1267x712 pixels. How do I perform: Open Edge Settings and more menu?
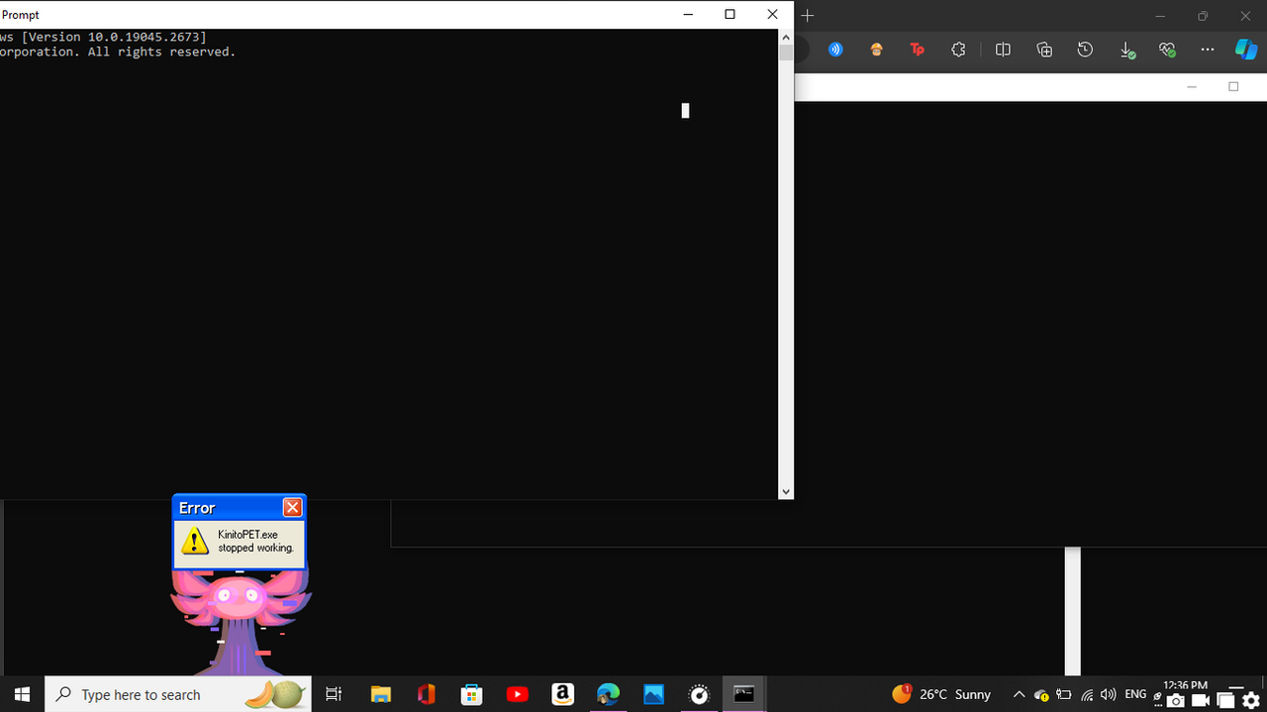(1207, 50)
